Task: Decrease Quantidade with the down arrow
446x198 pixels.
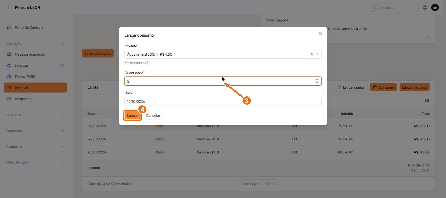Action: coord(317,83)
